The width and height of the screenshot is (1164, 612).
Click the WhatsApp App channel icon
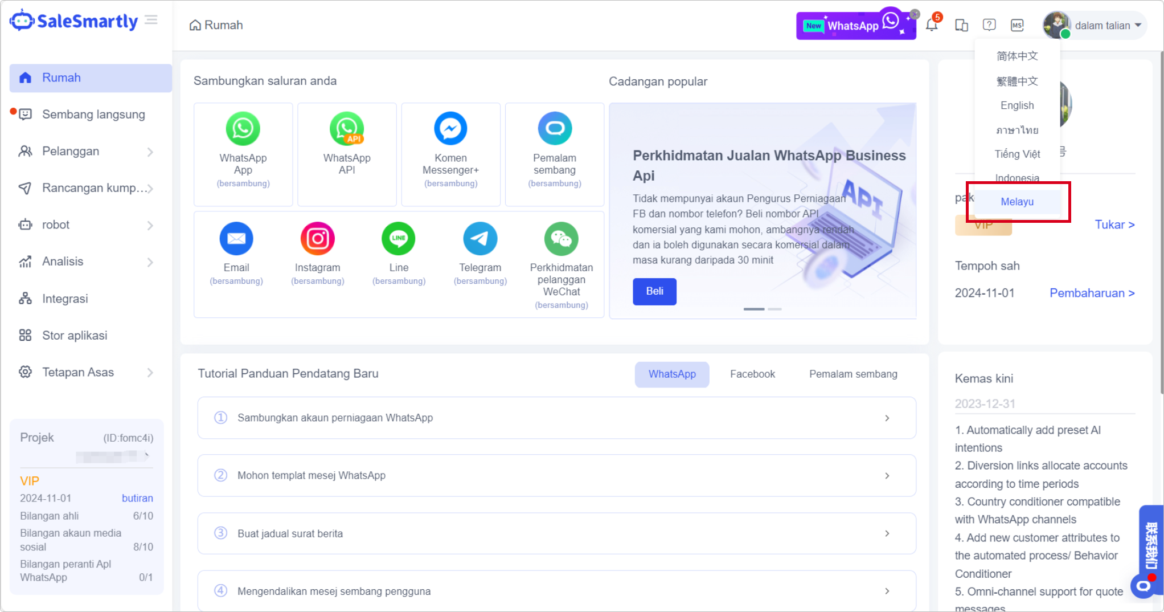pyautogui.click(x=243, y=129)
